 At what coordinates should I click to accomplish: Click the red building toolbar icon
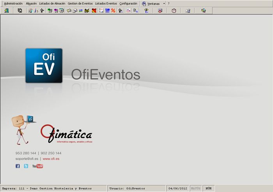160,11
